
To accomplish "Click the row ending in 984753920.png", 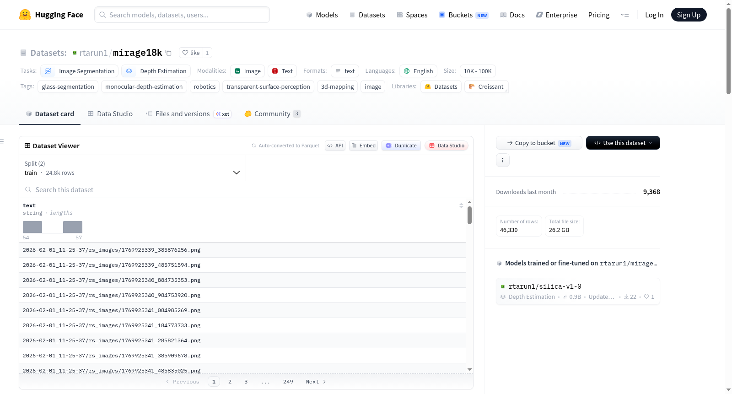I will 242,295.
